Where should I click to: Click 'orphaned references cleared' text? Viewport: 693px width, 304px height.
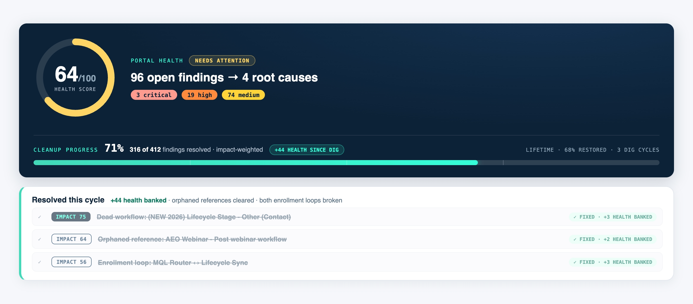coord(213,200)
